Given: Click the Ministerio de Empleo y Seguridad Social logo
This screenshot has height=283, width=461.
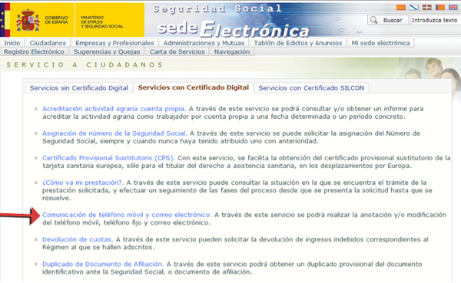Looking at the screenshot, I should 101,21.
